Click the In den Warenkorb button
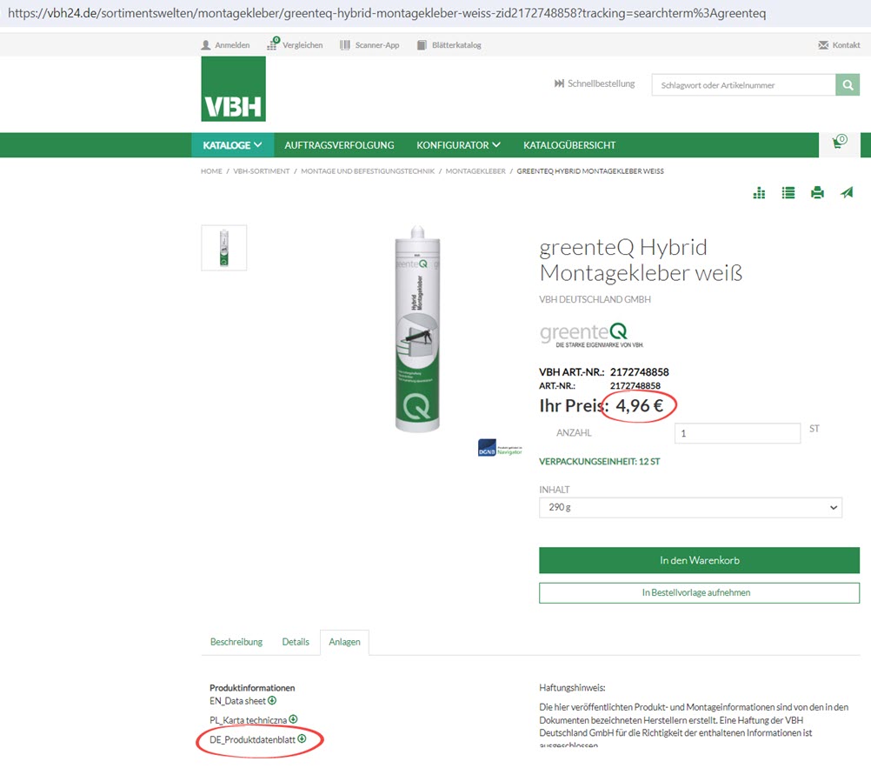871x768 pixels. click(x=700, y=560)
